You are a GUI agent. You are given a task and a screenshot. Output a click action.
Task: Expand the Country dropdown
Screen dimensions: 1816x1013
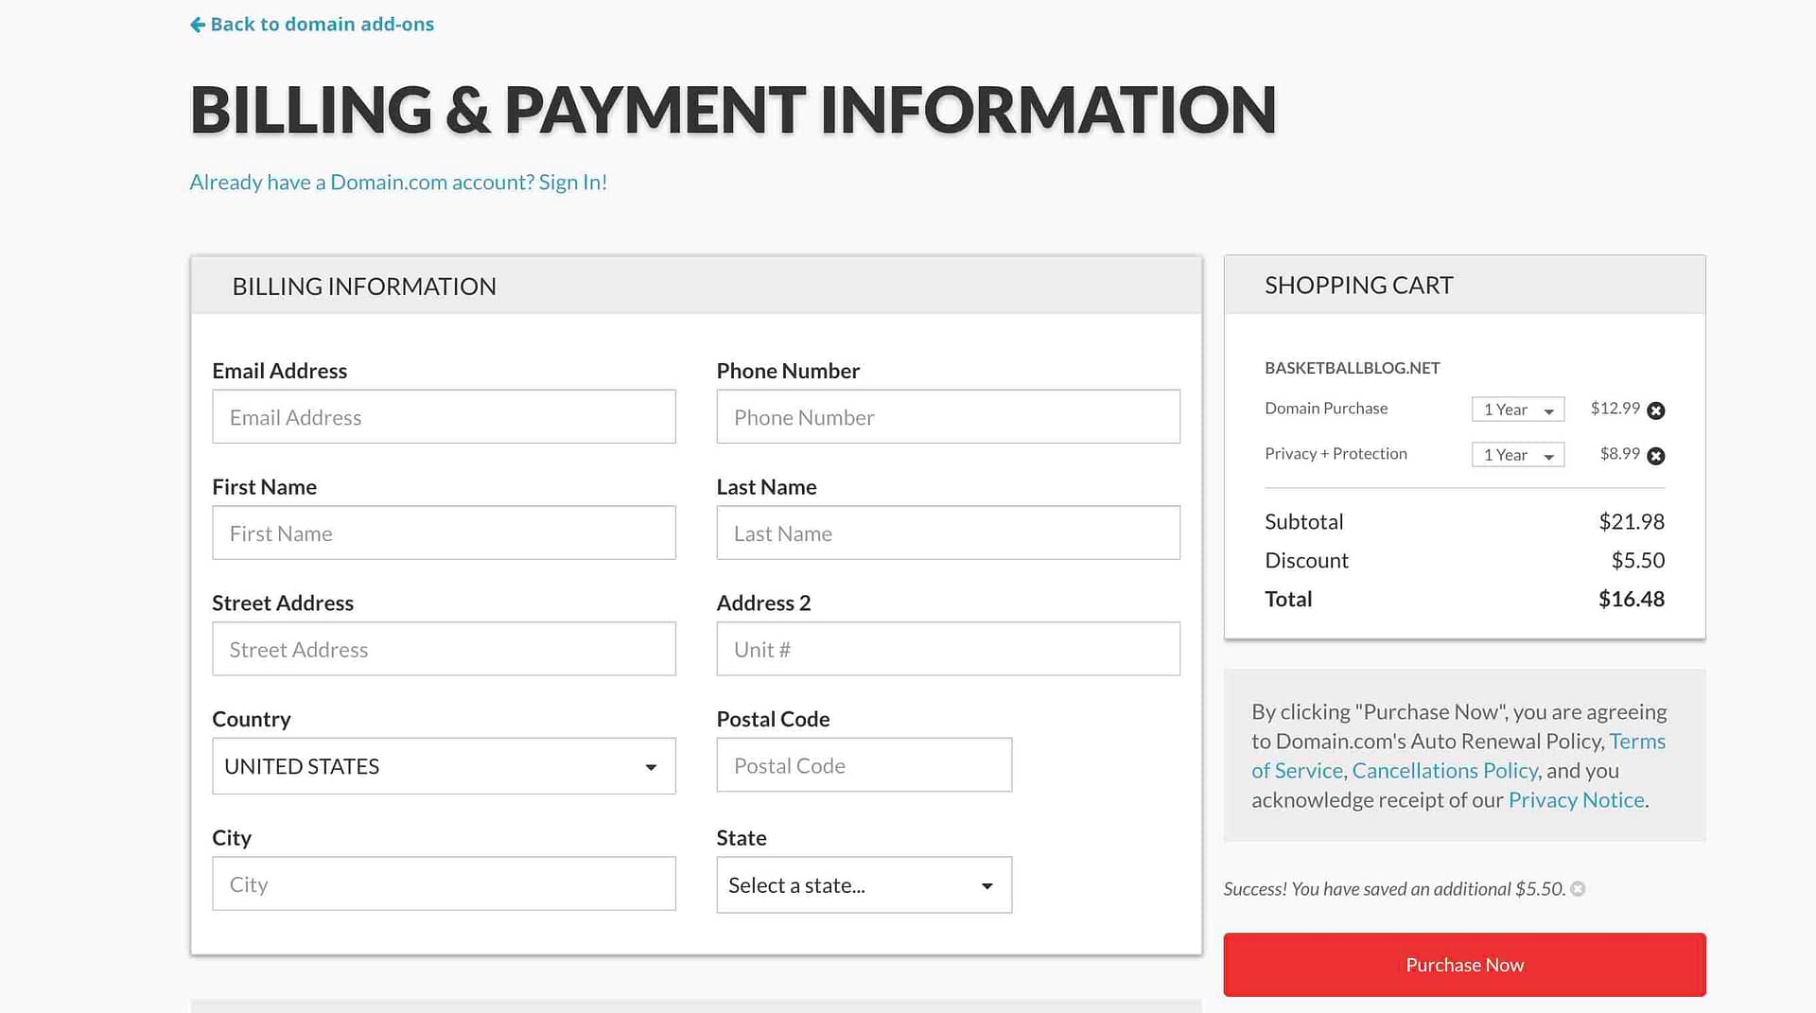pos(444,766)
